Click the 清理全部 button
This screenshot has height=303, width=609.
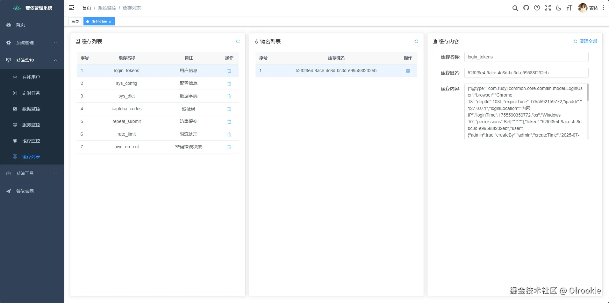click(x=585, y=41)
